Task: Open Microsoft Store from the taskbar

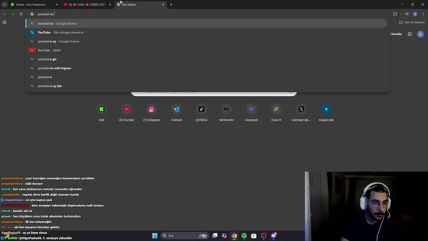Action: pyautogui.click(x=254, y=236)
